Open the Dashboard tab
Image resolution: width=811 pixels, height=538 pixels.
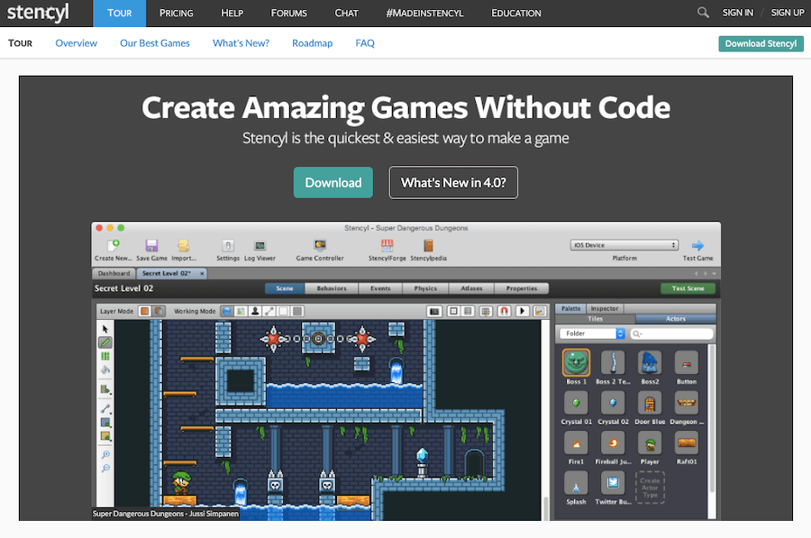tap(114, 273)
